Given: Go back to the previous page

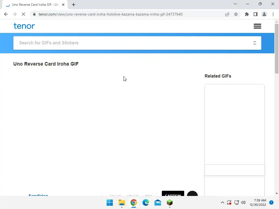Looking at the screenshot, I should 6,14.
